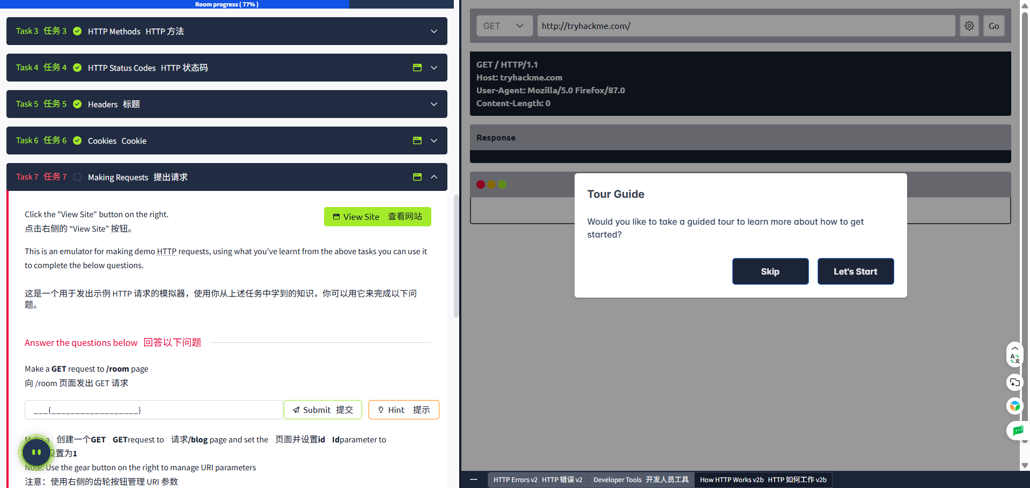The width and height of the screenshot is (1030, 488).
Task: Click the Task 6 completed checkmark icon
Action: tap(77, 141)
